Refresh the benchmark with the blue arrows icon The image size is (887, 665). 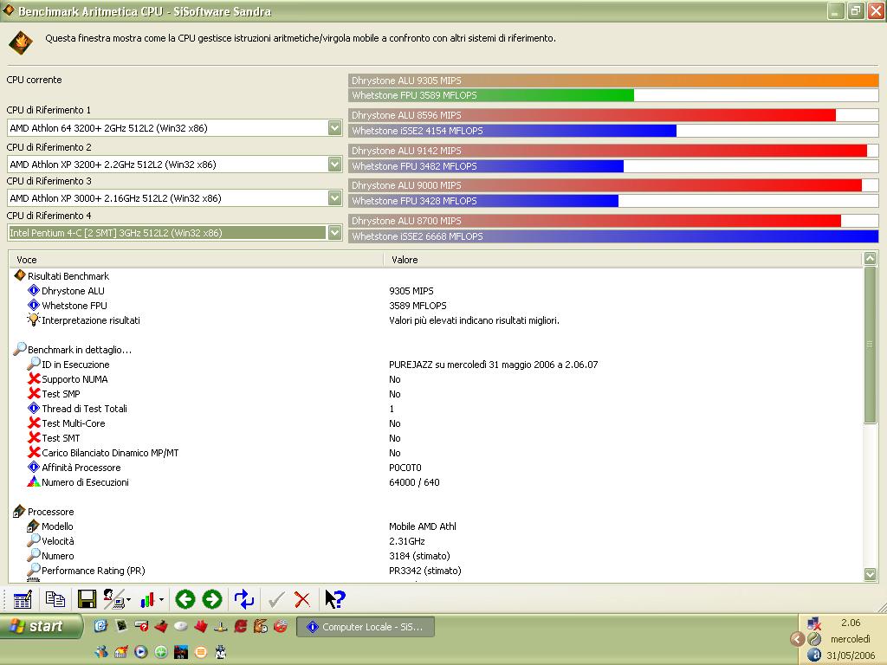[243, 599]
